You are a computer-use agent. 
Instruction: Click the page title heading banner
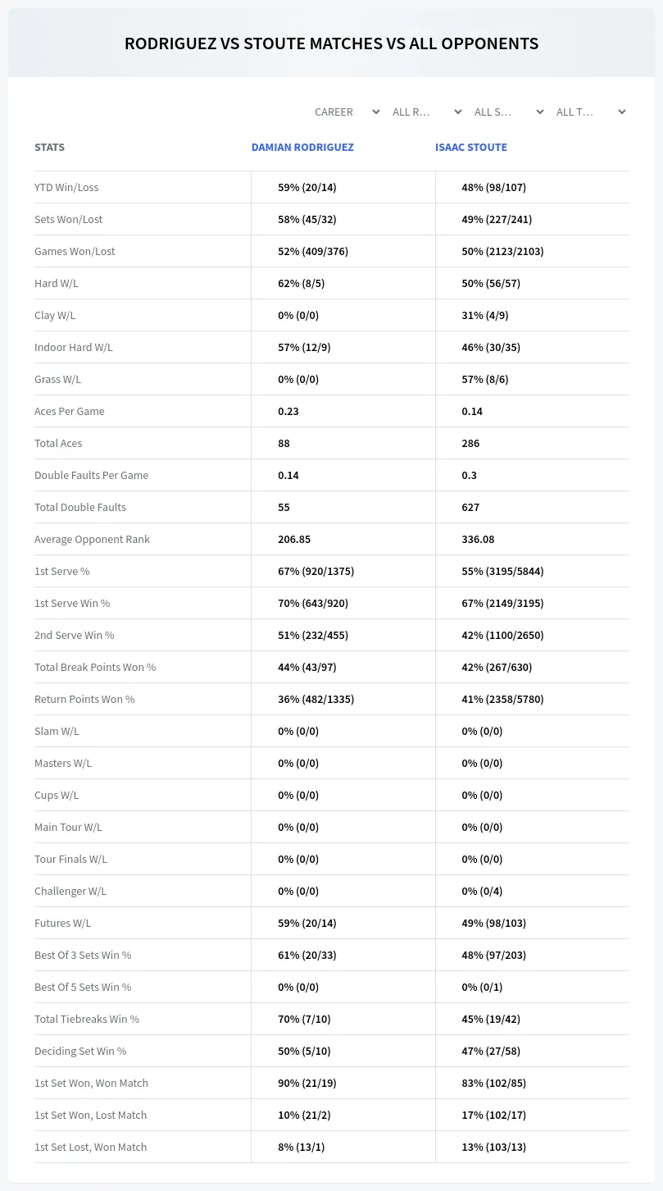tap(331, 43)
